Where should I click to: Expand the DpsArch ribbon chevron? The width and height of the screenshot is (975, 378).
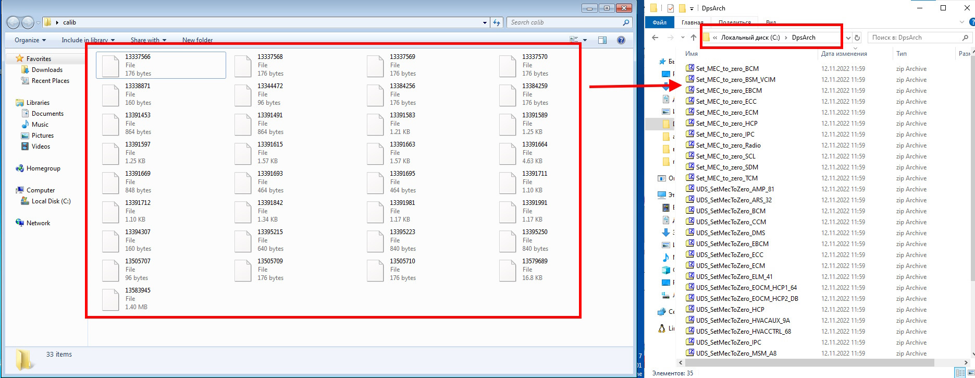point(962,22)
